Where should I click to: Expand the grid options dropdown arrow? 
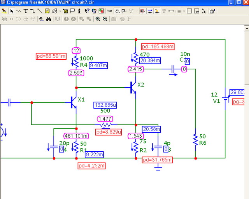pos(184,11)
